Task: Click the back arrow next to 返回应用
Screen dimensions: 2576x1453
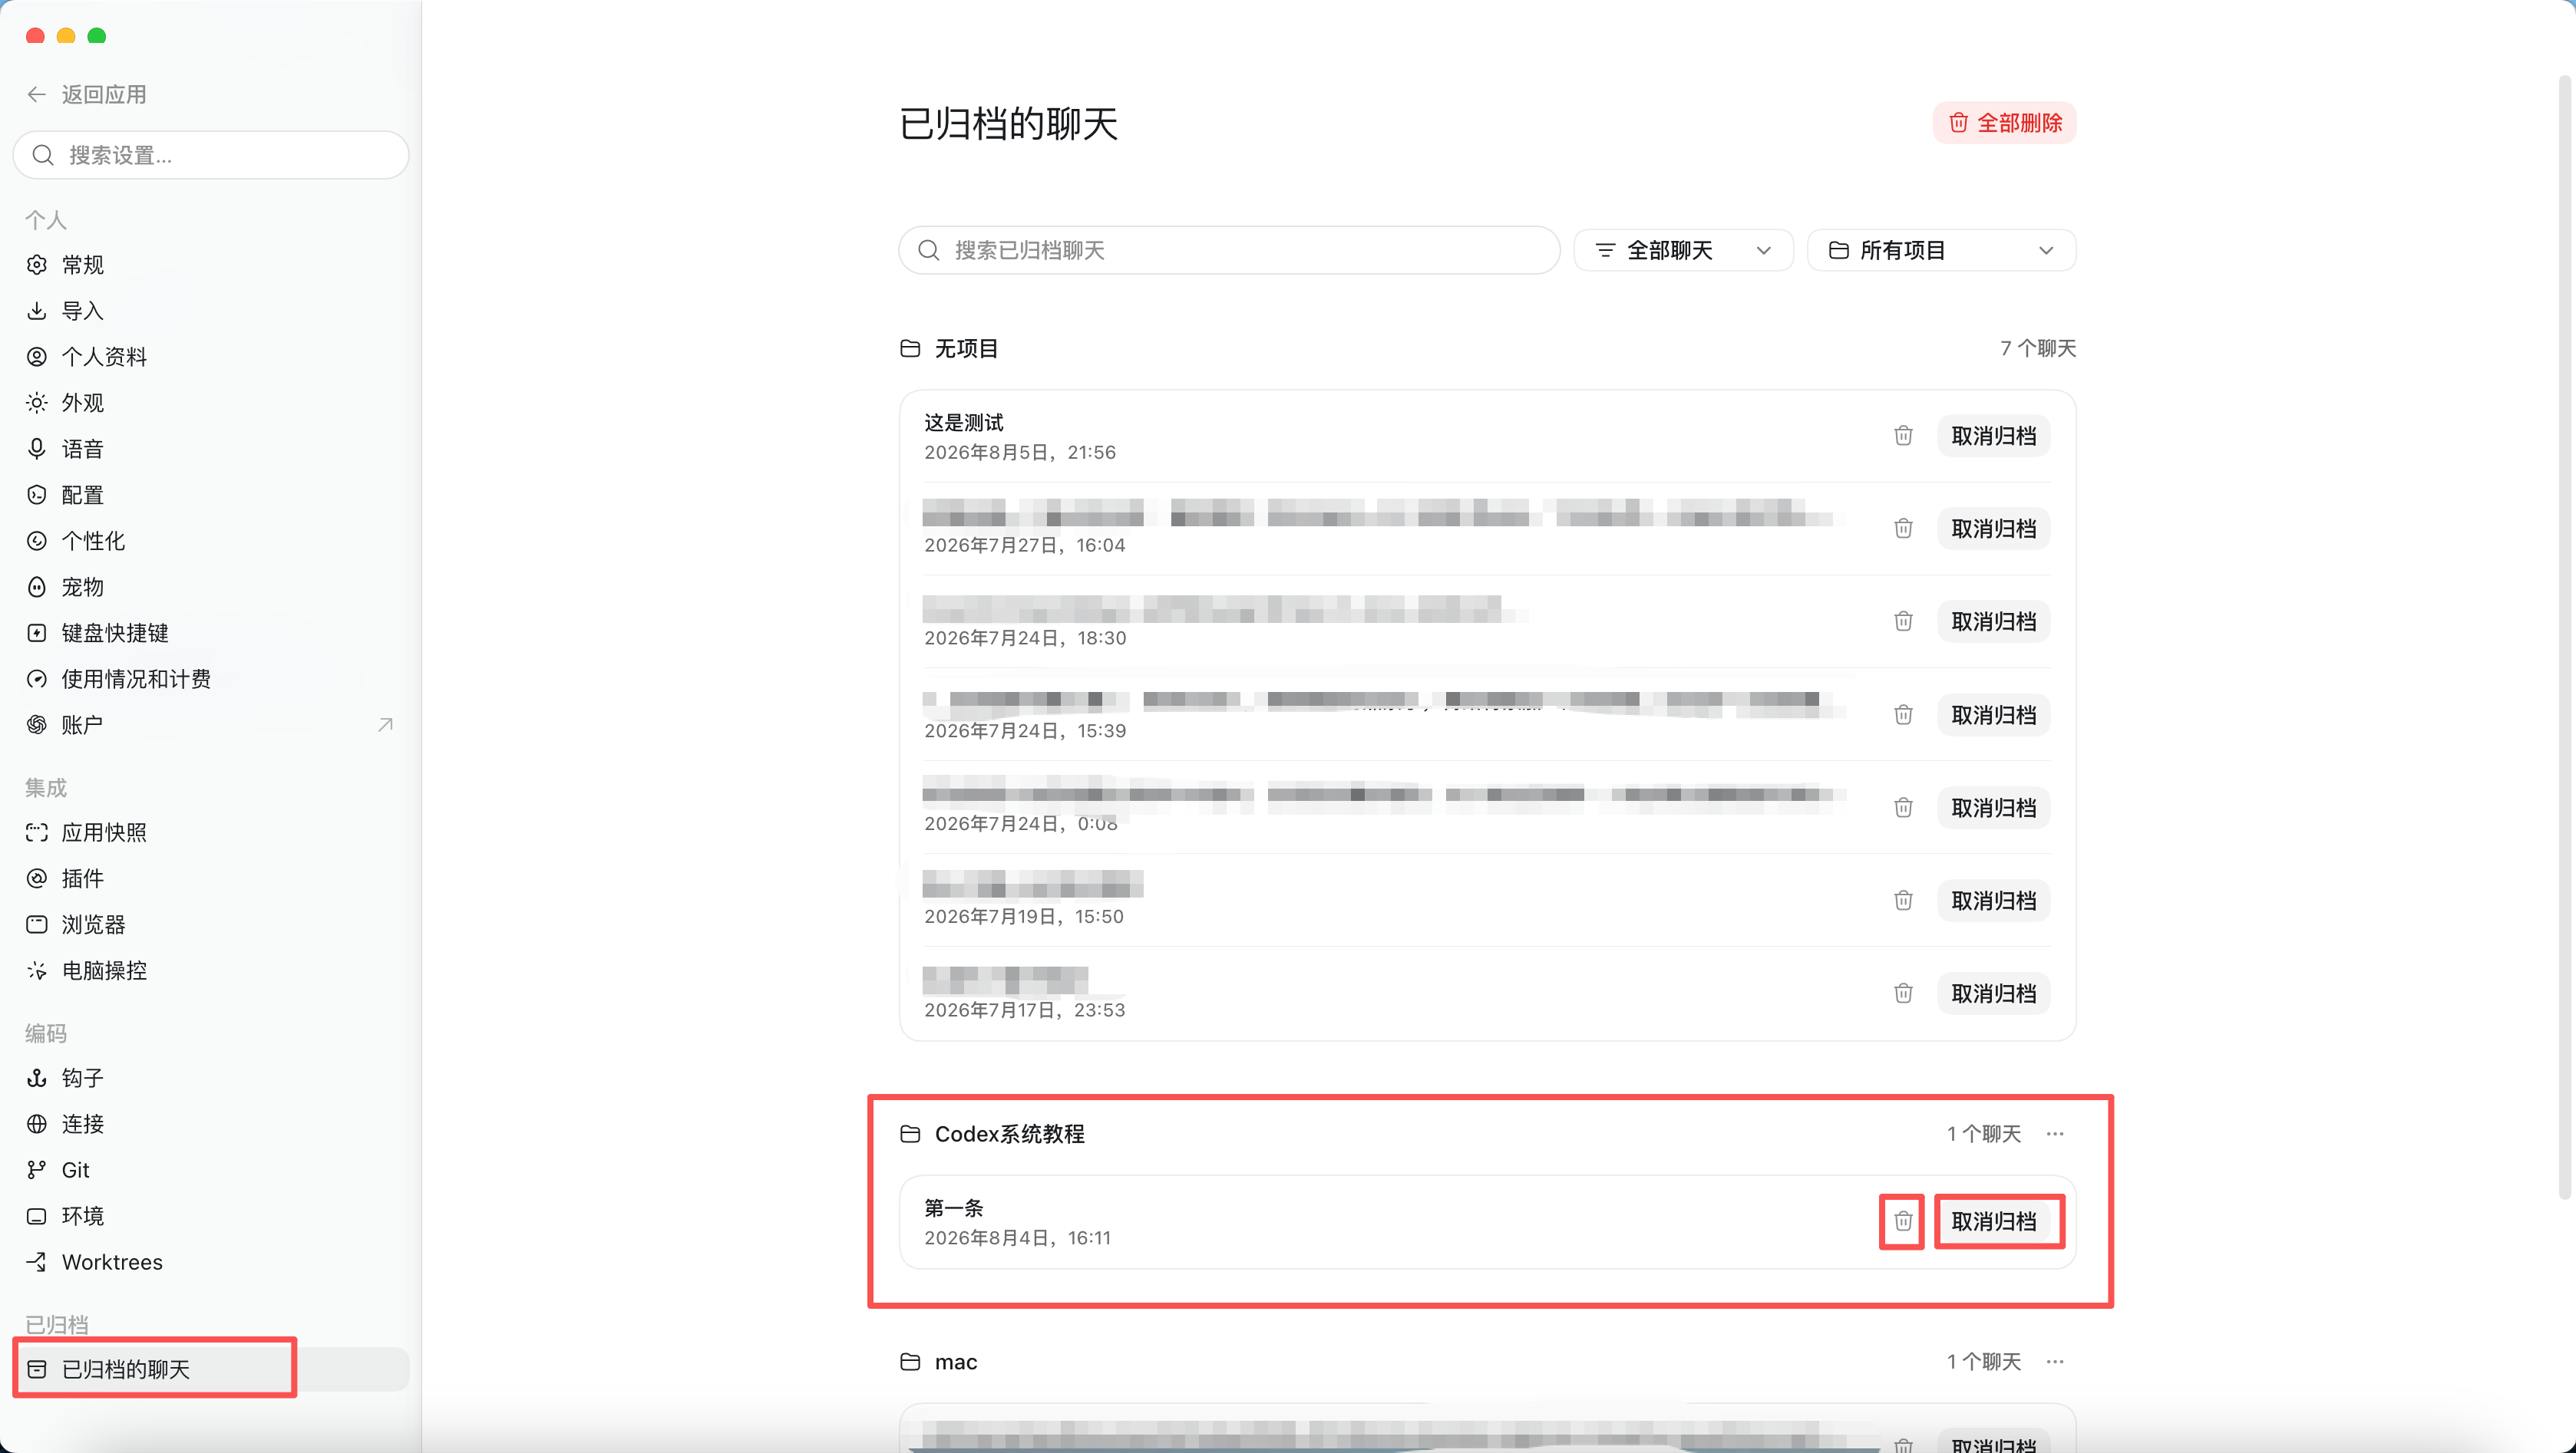Action: [37, 94]
